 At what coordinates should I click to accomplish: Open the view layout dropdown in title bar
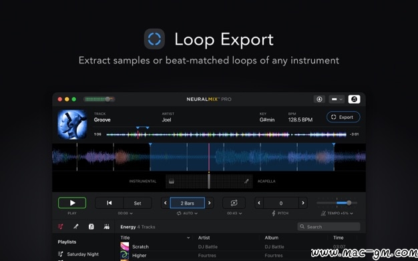[337, 99]
